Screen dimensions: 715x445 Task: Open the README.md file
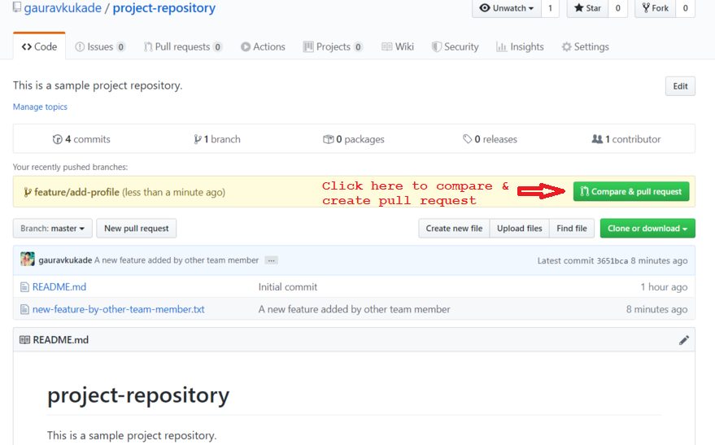59,287
